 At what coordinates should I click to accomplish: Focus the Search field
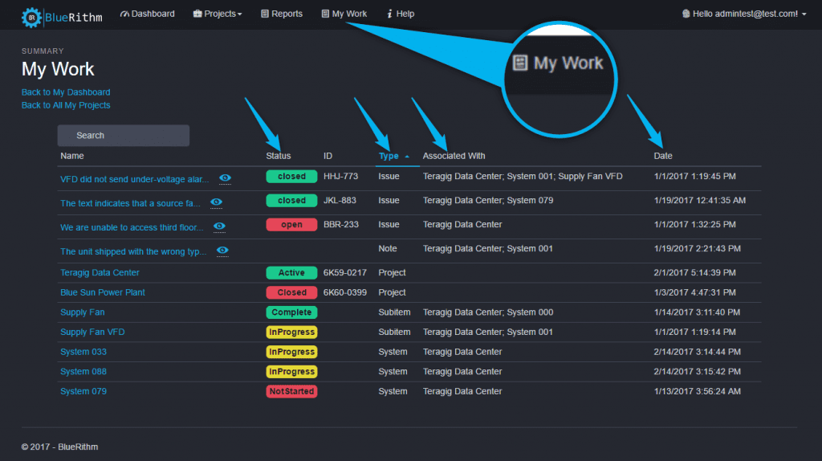pos(123,135)
